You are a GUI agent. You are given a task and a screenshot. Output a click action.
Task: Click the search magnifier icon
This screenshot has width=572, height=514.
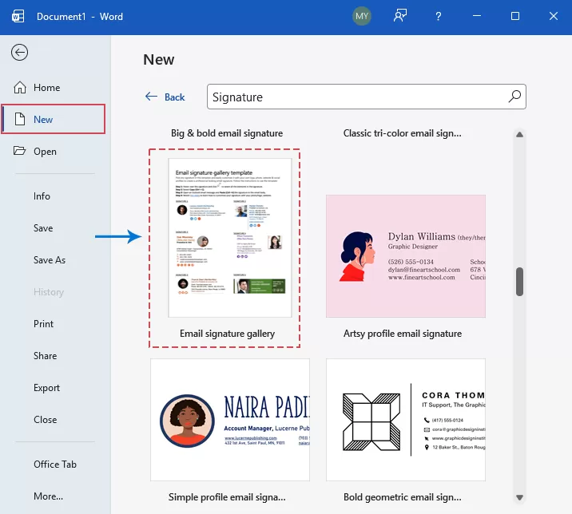coord(514,97)
